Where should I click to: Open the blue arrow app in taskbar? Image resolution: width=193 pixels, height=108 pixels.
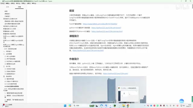pyautogui.click(x=106, y=106)
